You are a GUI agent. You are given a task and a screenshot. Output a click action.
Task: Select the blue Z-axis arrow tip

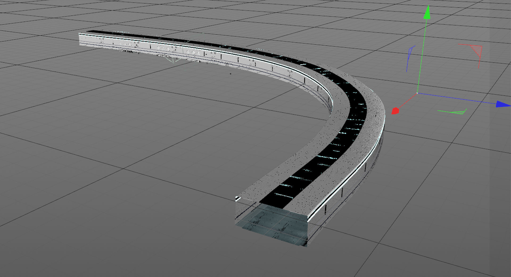(503, 104)
